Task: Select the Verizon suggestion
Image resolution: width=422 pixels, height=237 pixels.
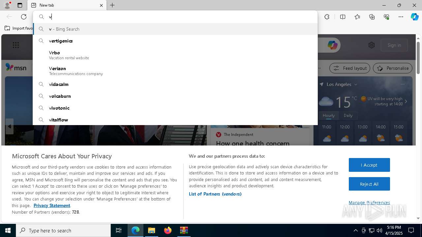Action: point(175,71)
